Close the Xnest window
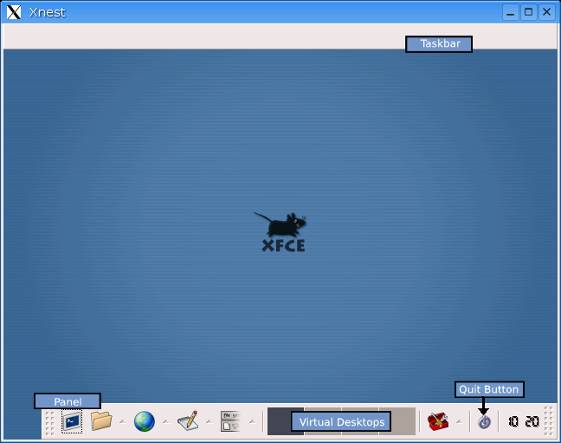The image size is (561, 443). point(546,12)
